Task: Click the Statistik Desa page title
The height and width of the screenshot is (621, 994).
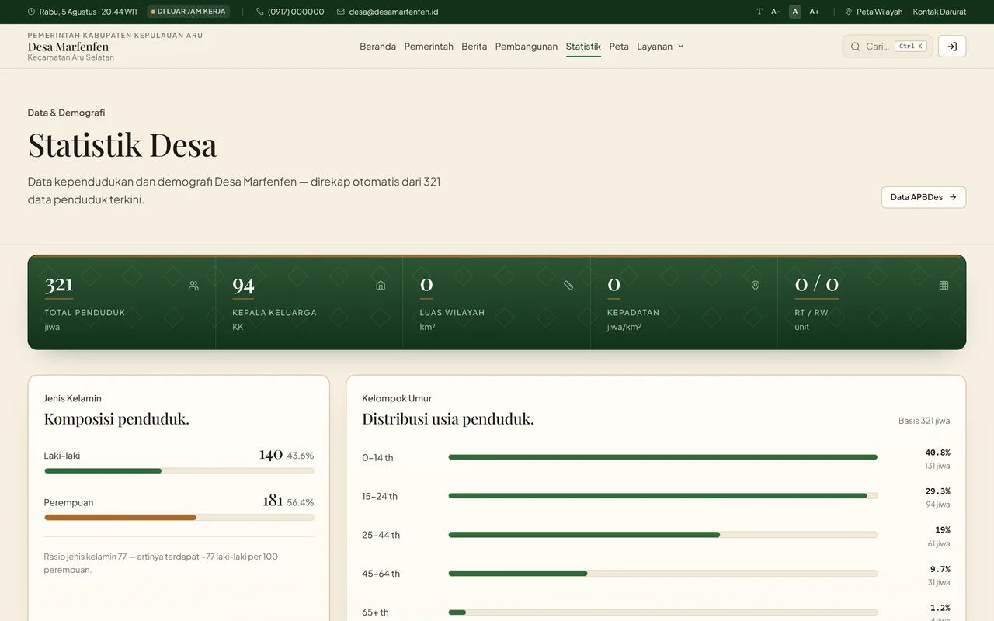Action: (122, 145)
